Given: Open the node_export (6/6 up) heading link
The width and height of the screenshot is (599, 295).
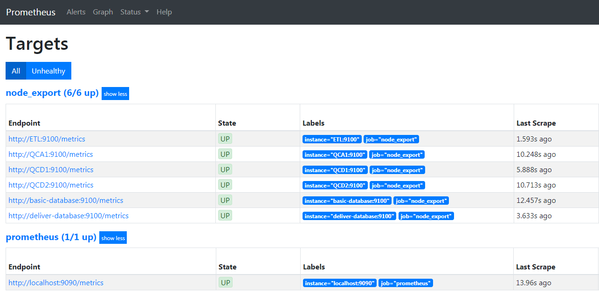Looking at the screenshot, I should click(x=52, y=93).
